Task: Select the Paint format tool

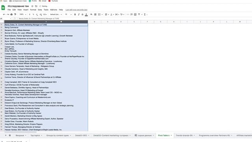Action: [15, 15]
